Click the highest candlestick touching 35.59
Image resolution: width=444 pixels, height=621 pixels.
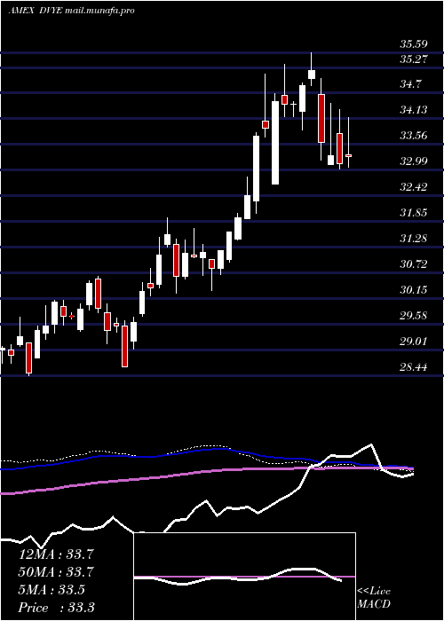pos(312,69)
